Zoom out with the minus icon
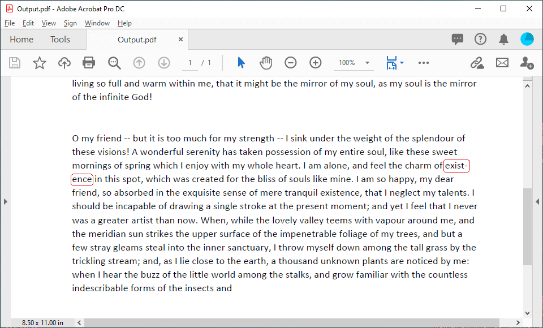 [290, 63]
